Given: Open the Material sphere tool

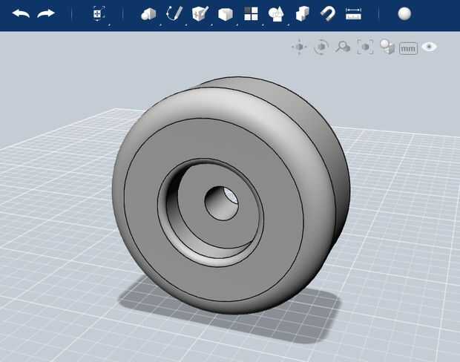Looking at the screenshot, I should pyautogui.click(x=404, y=14).
